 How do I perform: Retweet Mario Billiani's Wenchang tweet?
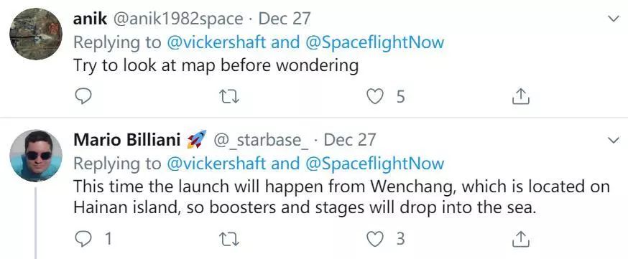(x=230, y=240)
